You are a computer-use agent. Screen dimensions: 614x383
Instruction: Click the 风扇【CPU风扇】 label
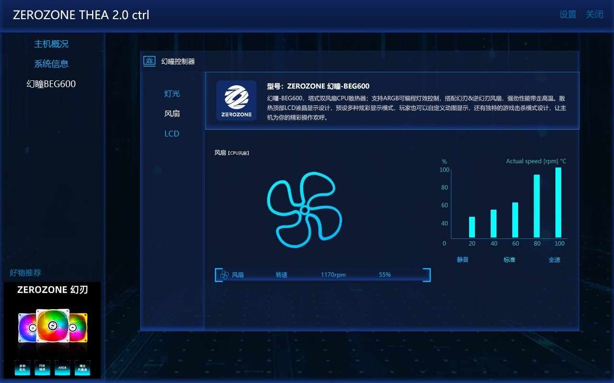[232, 153]
